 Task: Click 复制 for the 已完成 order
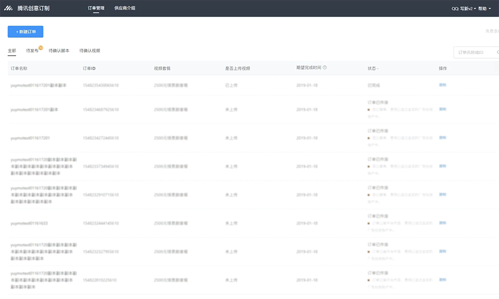tap(442, 84)
